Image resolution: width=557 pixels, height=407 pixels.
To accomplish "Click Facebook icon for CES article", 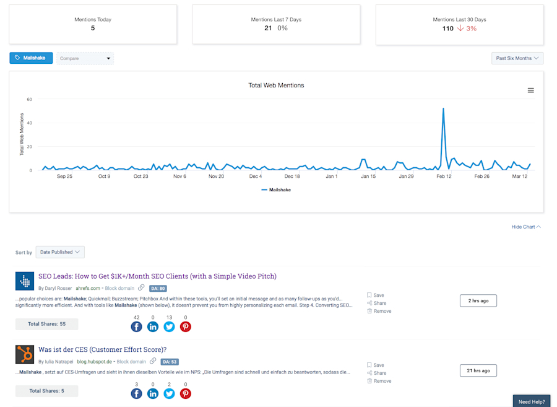I will [x=136, y=393].
